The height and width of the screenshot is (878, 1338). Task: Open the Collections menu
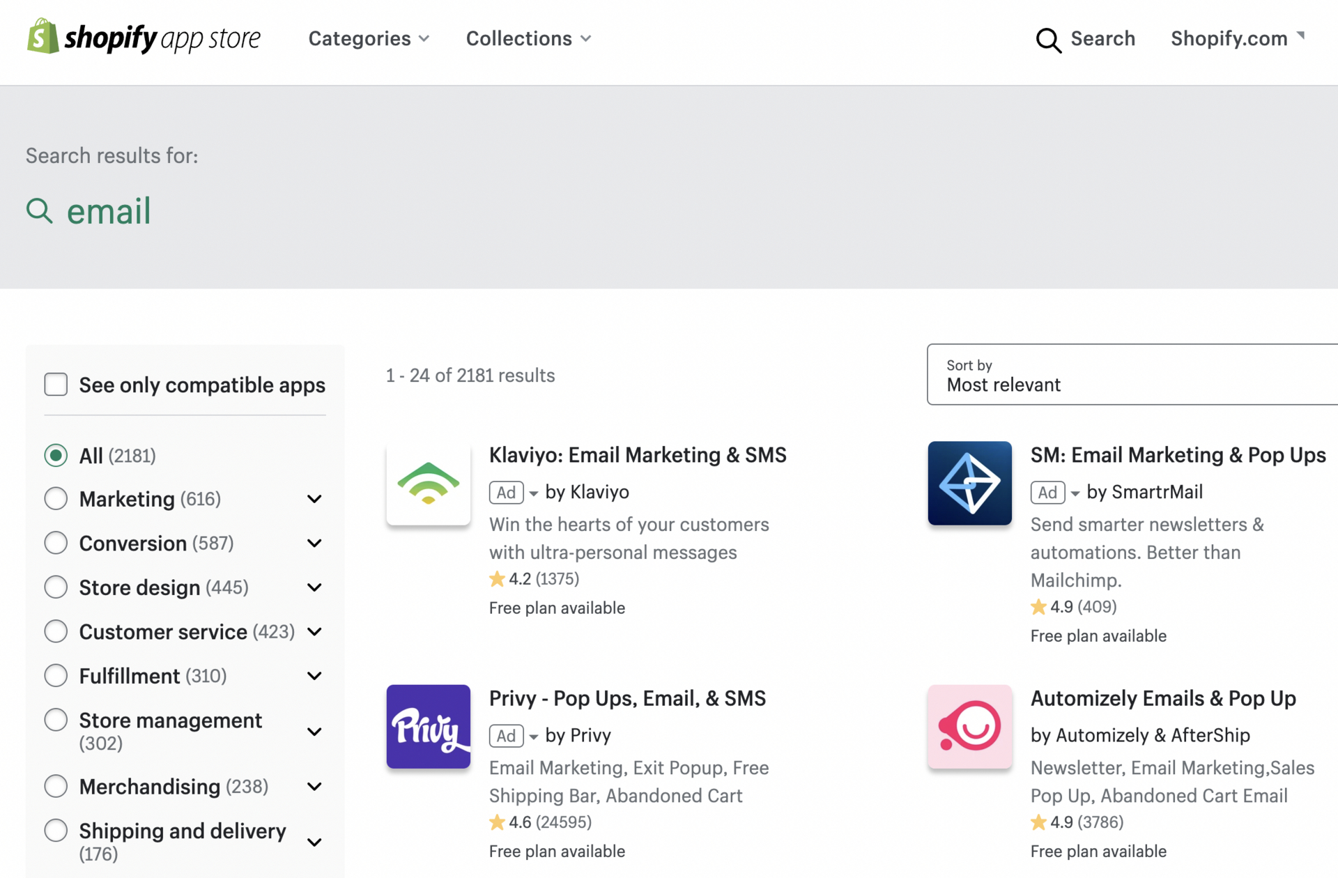(528, 38)
